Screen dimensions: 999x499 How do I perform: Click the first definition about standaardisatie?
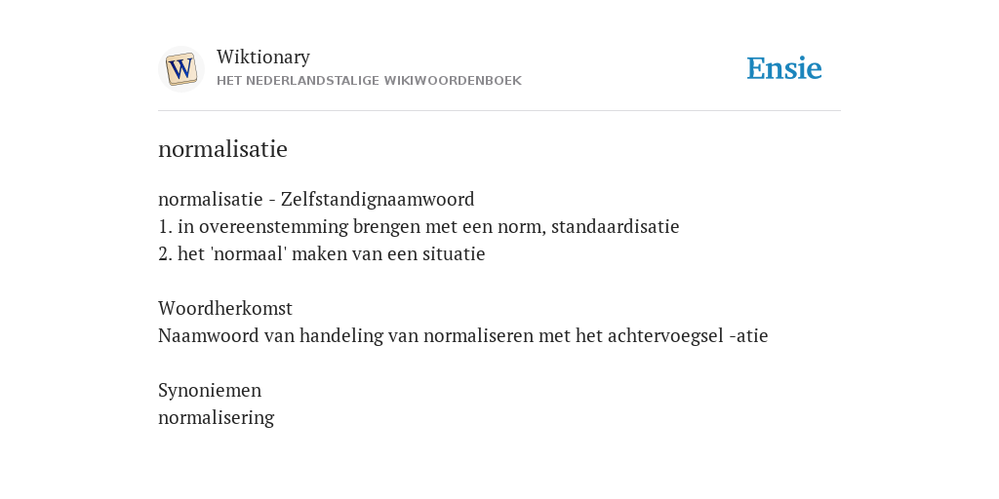[419, 226]
